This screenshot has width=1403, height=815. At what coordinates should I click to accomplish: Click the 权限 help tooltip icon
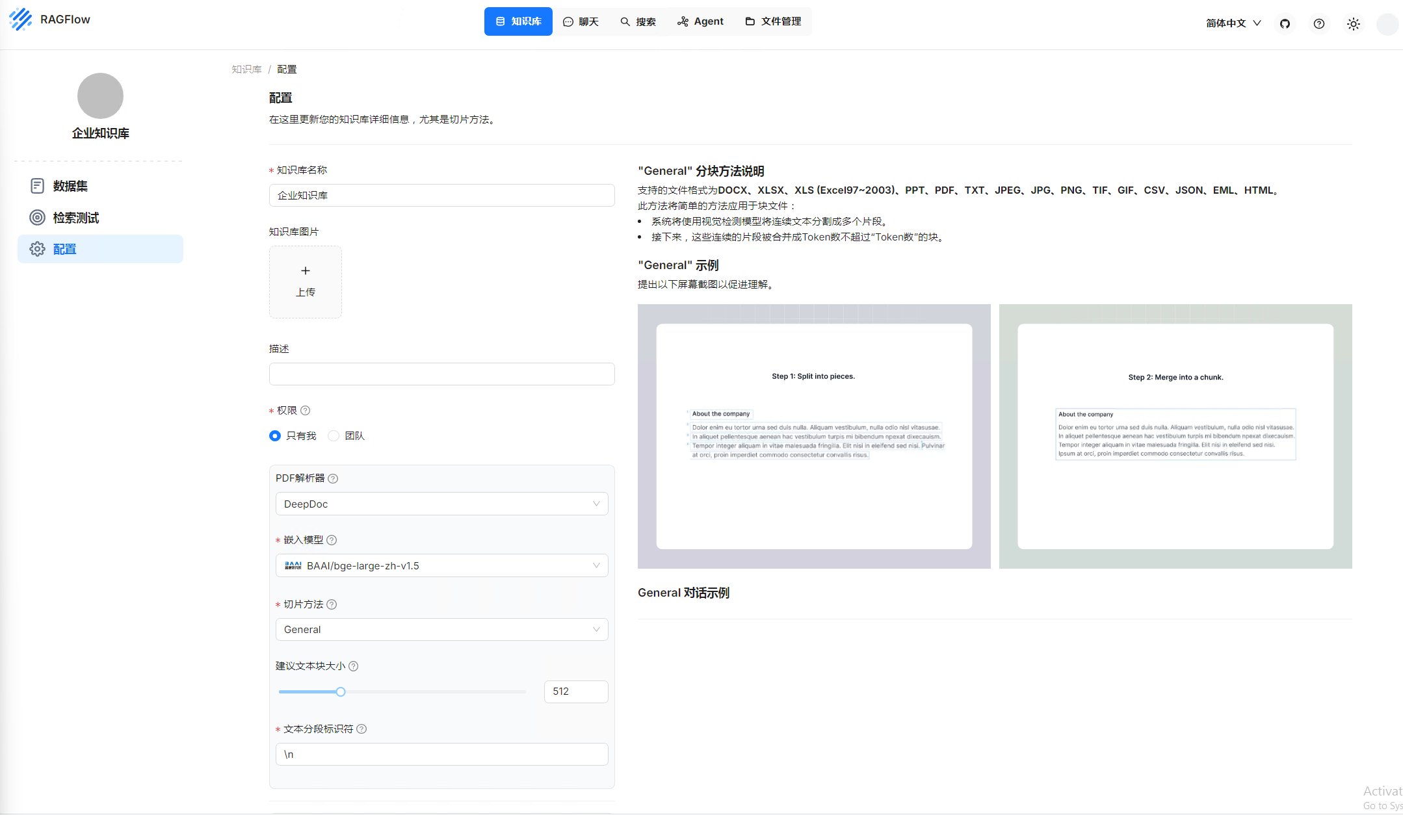point(306,411)
